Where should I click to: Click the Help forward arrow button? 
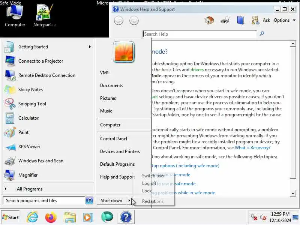pos(134,21)
